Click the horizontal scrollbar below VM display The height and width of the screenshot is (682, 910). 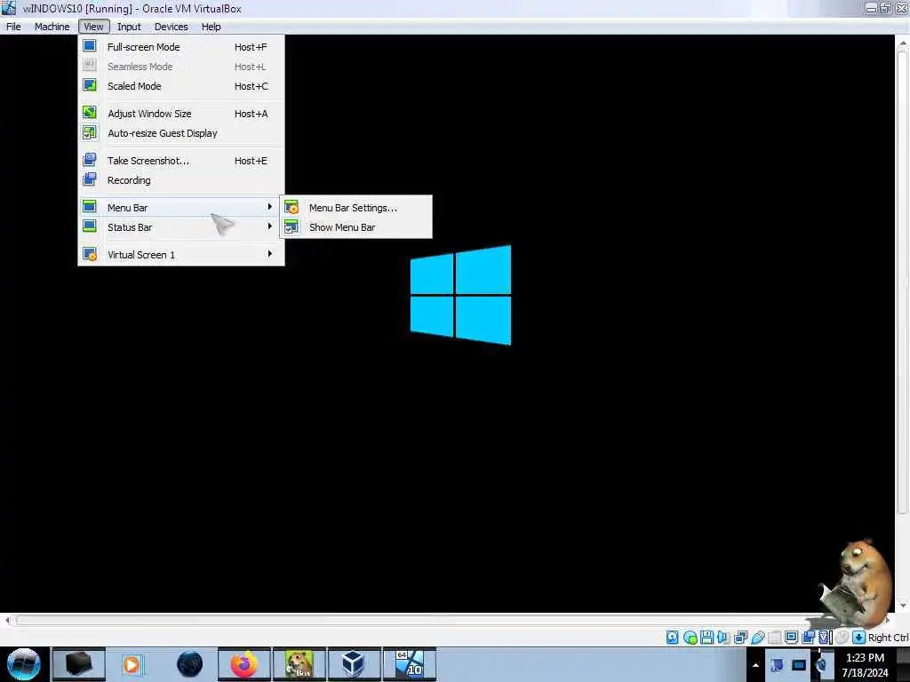[447, 621]
